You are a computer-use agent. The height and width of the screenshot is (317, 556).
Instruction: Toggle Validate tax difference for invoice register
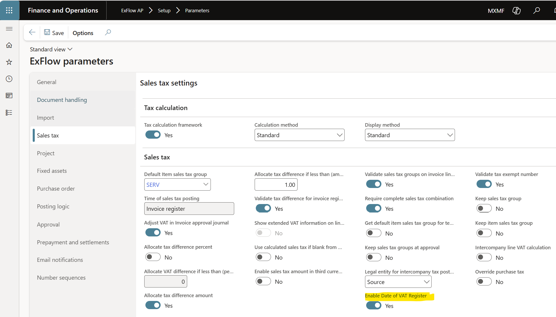click(x=263, y=208)
